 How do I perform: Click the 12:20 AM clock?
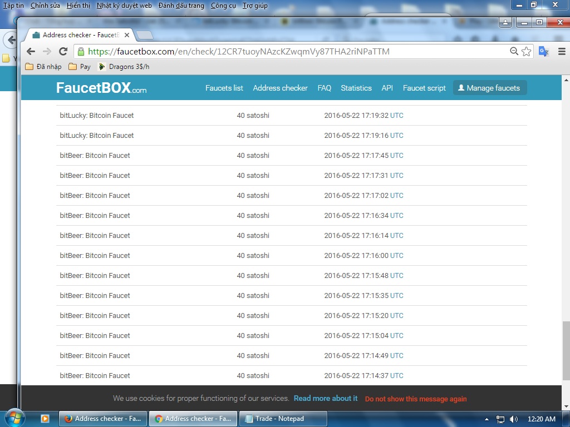coord(542,419)
